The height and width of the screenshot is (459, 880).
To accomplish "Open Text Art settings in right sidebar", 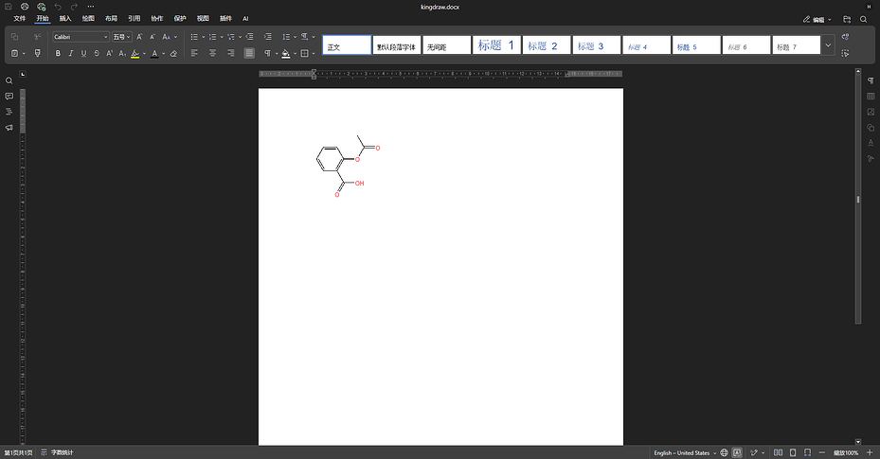I will click(871, 143).
